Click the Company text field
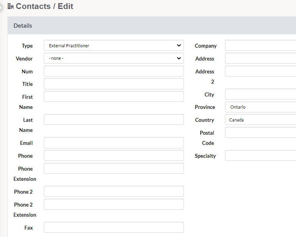This screenshot has width=296, height=237. [x=260, y=45]
